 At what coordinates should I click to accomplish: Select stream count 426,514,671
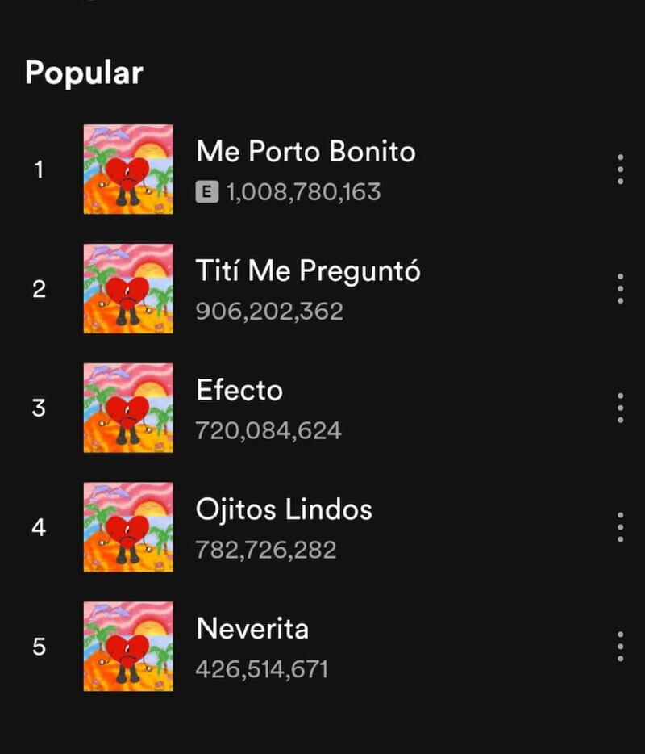[x=262, y=669]
